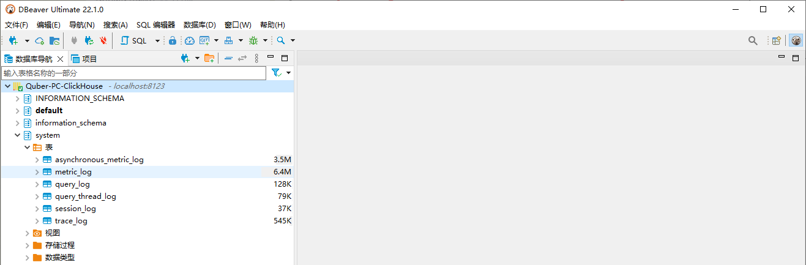Click the DBeaver perspective beaver icon
806x265 pixels.
click(796, 40)
